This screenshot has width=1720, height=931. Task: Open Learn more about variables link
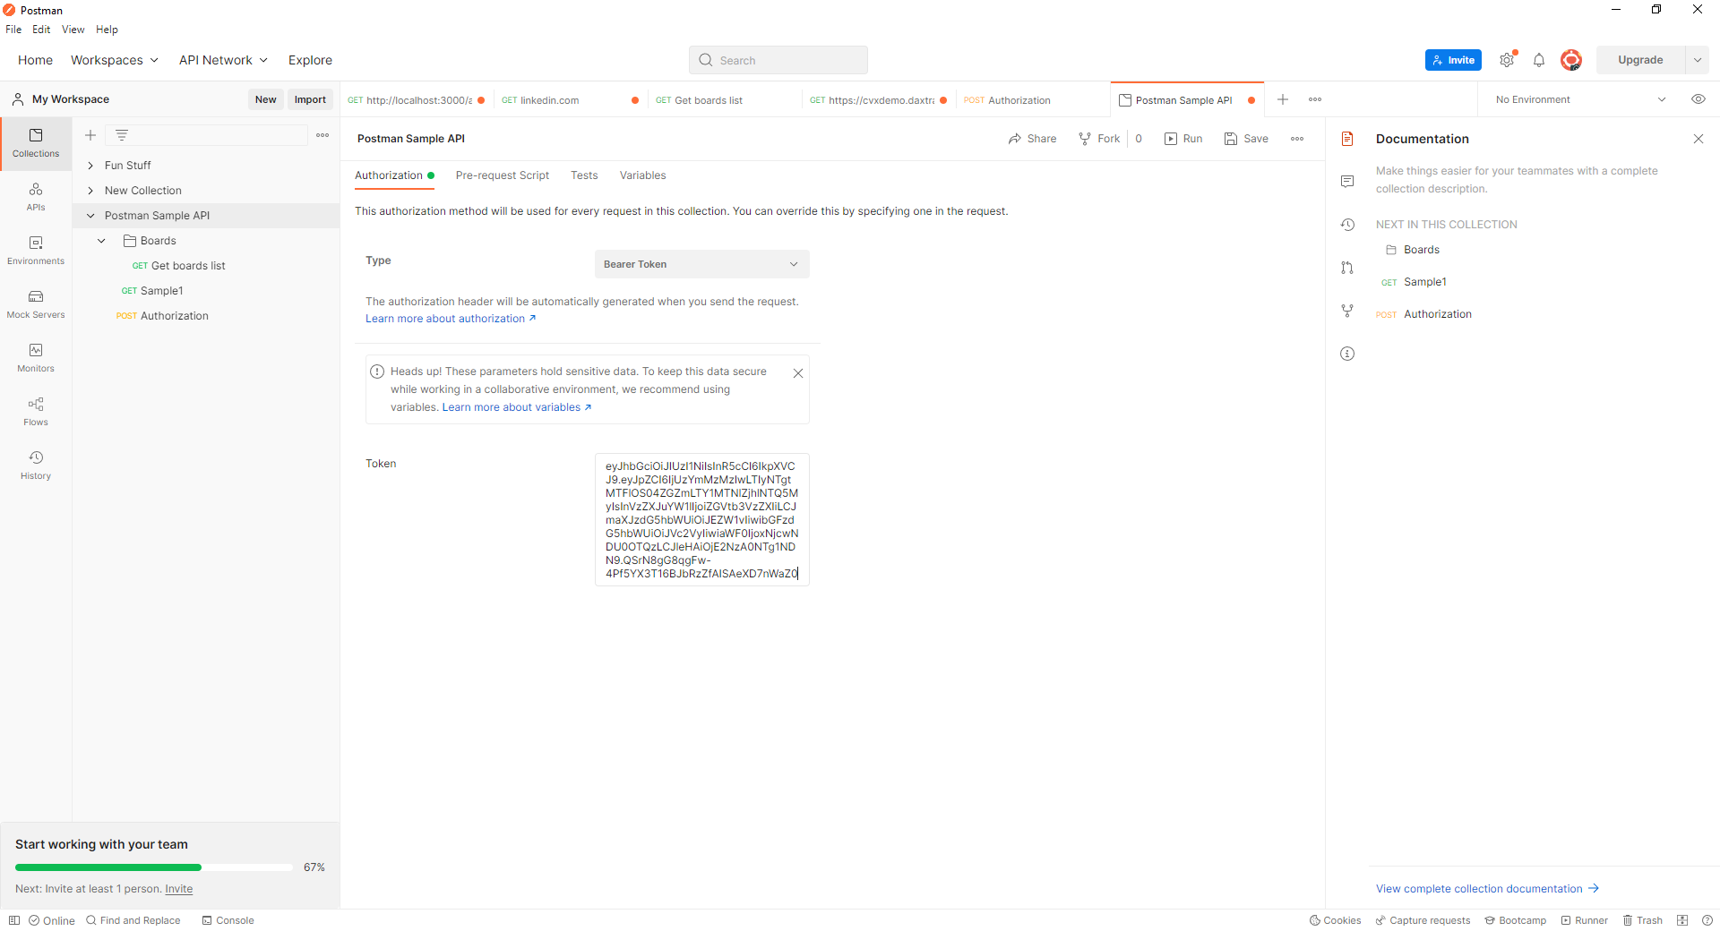point(517,407)
